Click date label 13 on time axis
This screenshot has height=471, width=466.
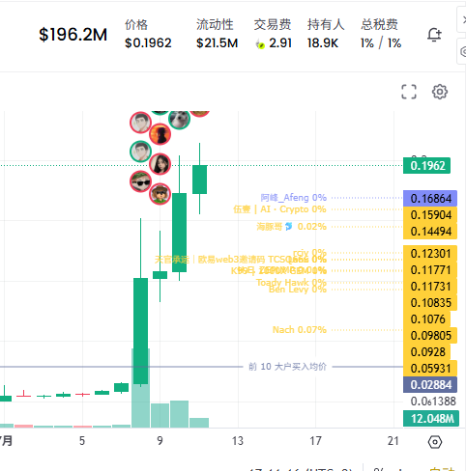238,441
